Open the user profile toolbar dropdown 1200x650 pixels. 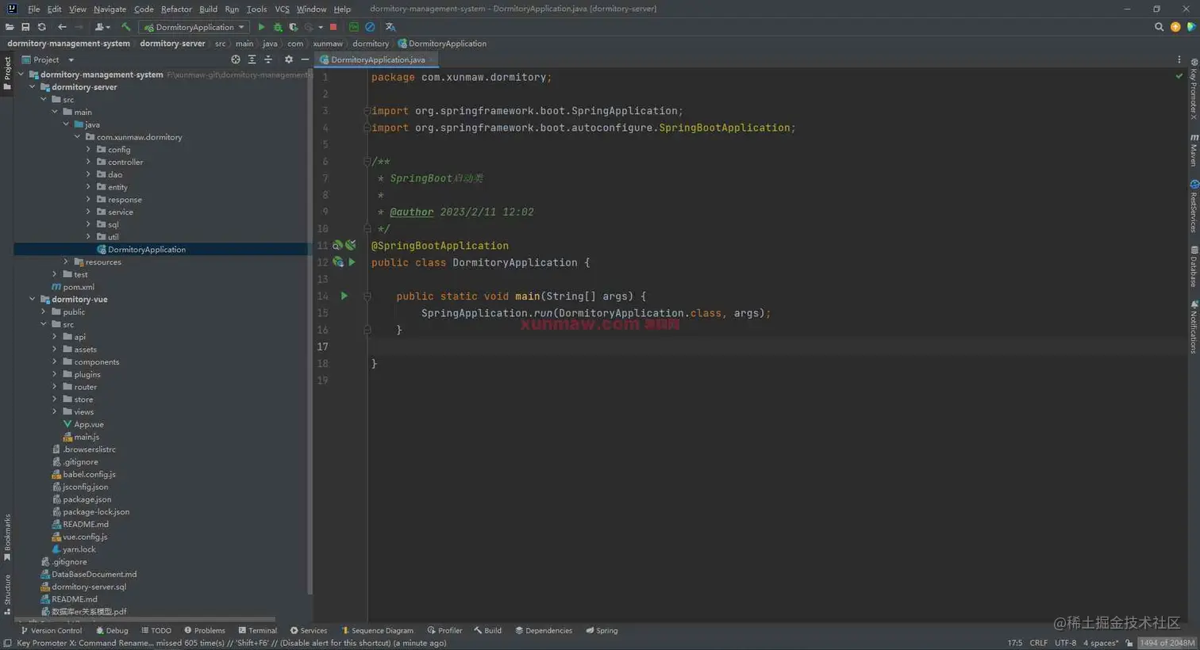pos(102,27)
